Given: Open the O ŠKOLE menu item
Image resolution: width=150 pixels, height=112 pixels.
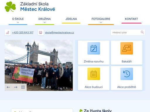Looking at the screenshot, I should pyautogui.click(x=18, y=19).
